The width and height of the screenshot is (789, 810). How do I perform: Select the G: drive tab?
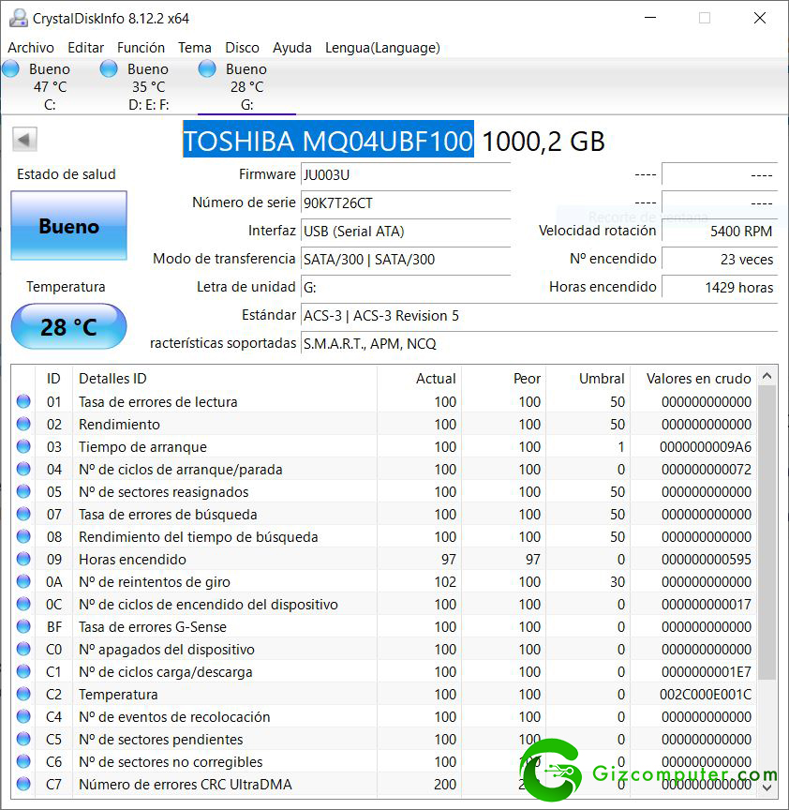coord(246,87)
